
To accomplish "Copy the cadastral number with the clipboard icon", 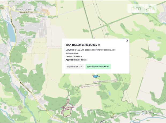I will coord(99,45).
